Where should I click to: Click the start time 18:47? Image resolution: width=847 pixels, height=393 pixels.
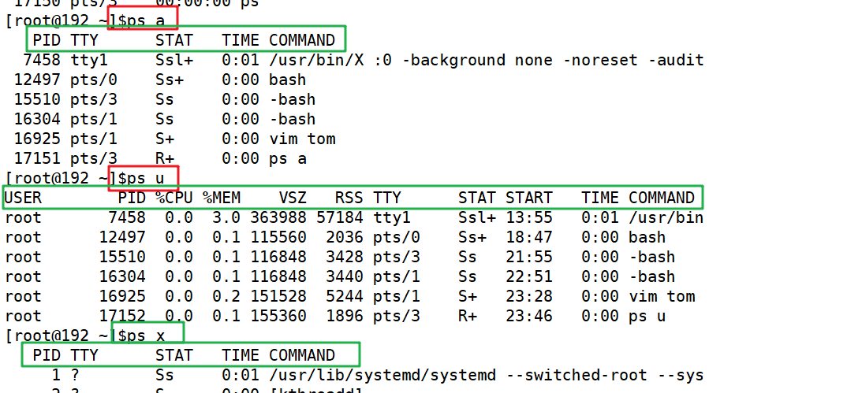coord(529,237)
